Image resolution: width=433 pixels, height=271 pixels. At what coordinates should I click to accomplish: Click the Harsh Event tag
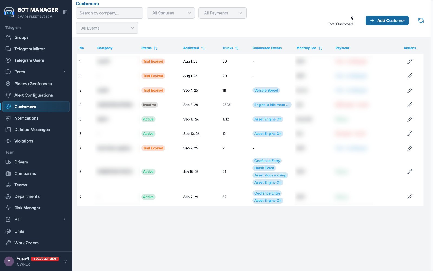coord(264,168)
